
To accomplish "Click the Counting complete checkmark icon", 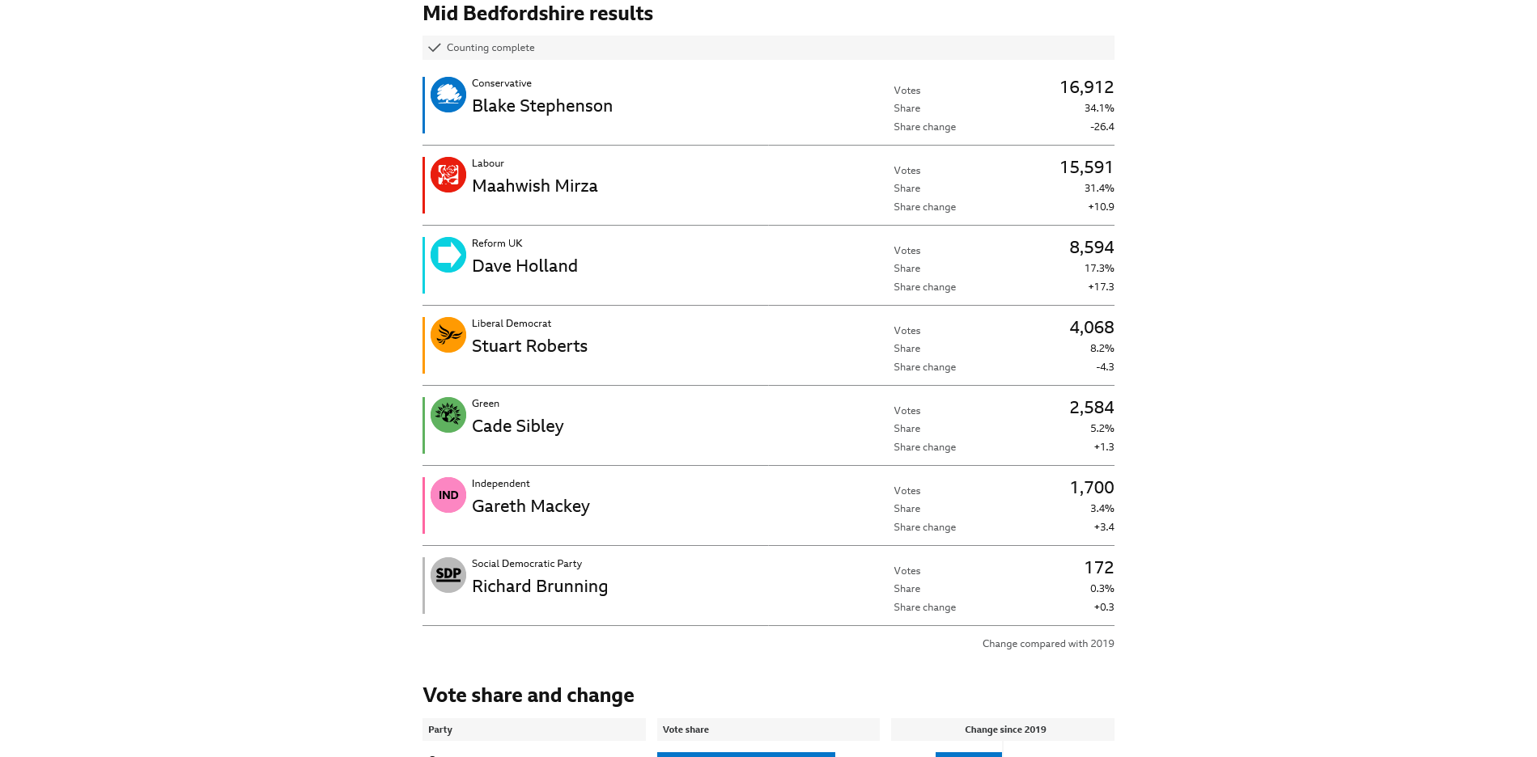I will (x=435, y=48).
